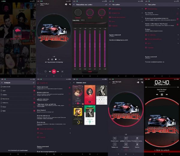Go back from the equalizer settings screen
Image resolution: width=180 pixels, height=156 pixels.
point(74,4)
